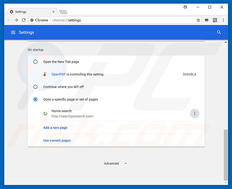This screenshot has height=189, width=232.
Task: Select Open a specific page or set of pages
Action: pos(36,100)
